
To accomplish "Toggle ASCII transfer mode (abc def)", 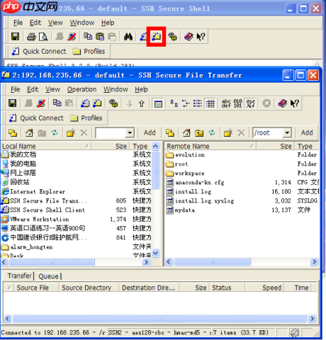I will click(x=226, y=103).
